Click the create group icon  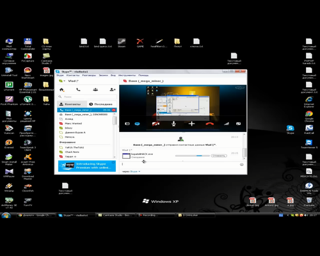tap(95, 90)
